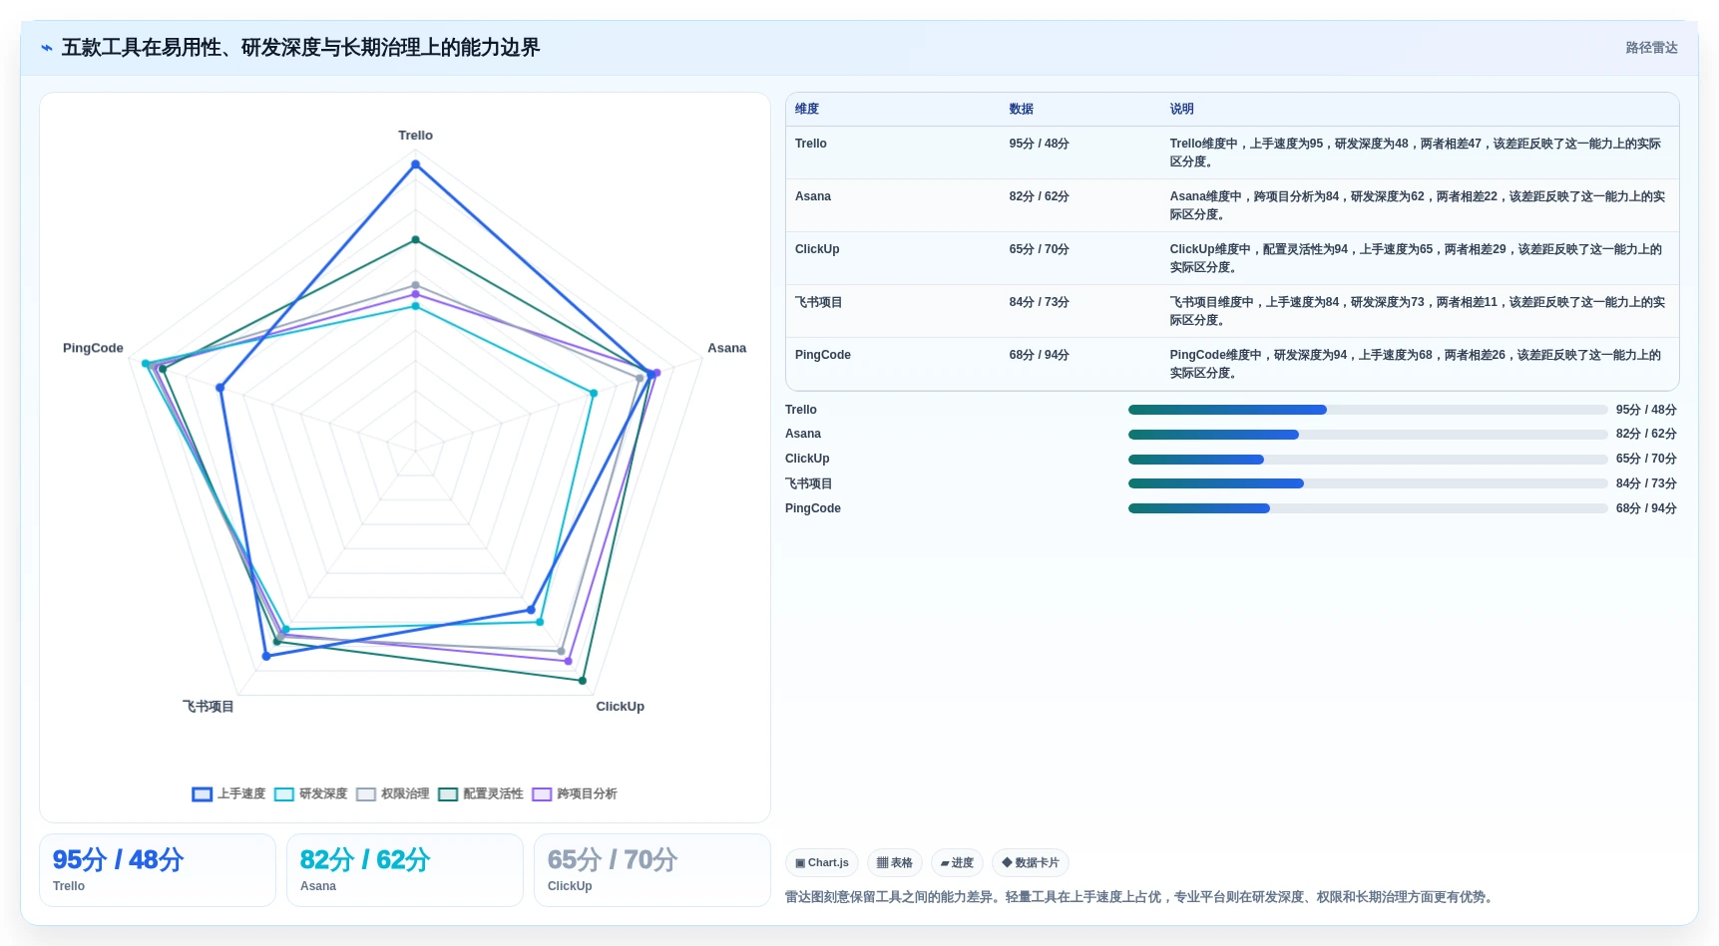Click the Trello label in progress list

click(800, 410)
